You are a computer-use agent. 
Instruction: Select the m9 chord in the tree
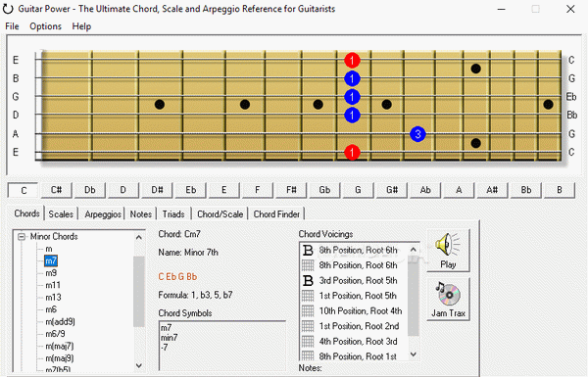[51, 273]
